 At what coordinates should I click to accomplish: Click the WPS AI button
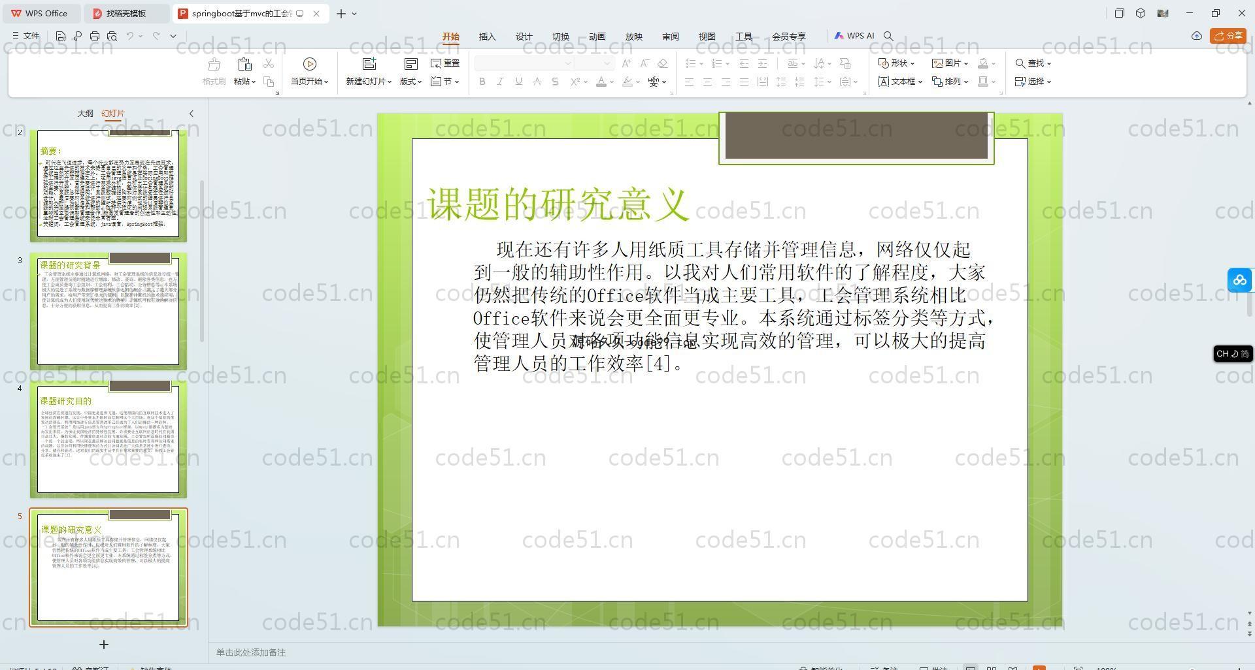pos(854,36)
